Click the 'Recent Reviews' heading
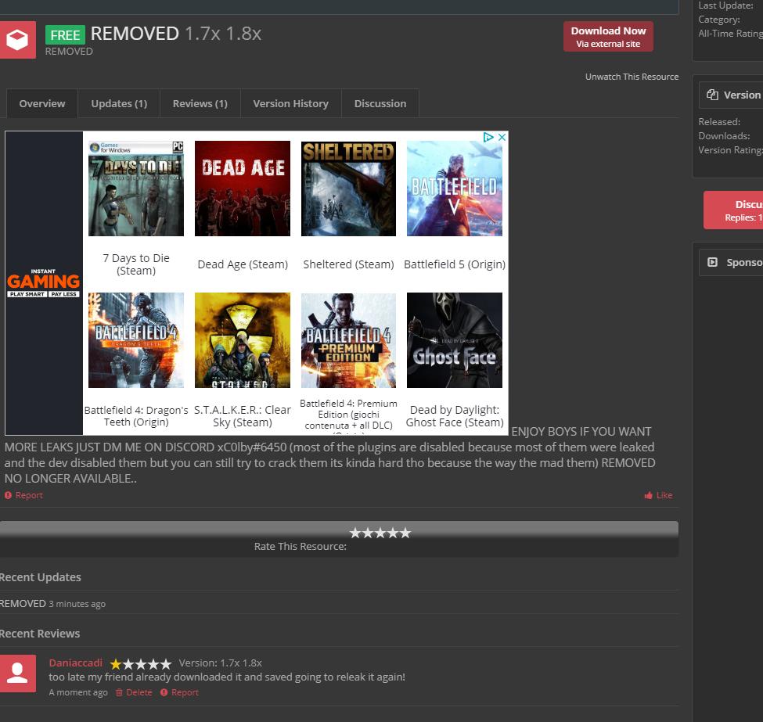763x722 pixels. click(40, 634)
